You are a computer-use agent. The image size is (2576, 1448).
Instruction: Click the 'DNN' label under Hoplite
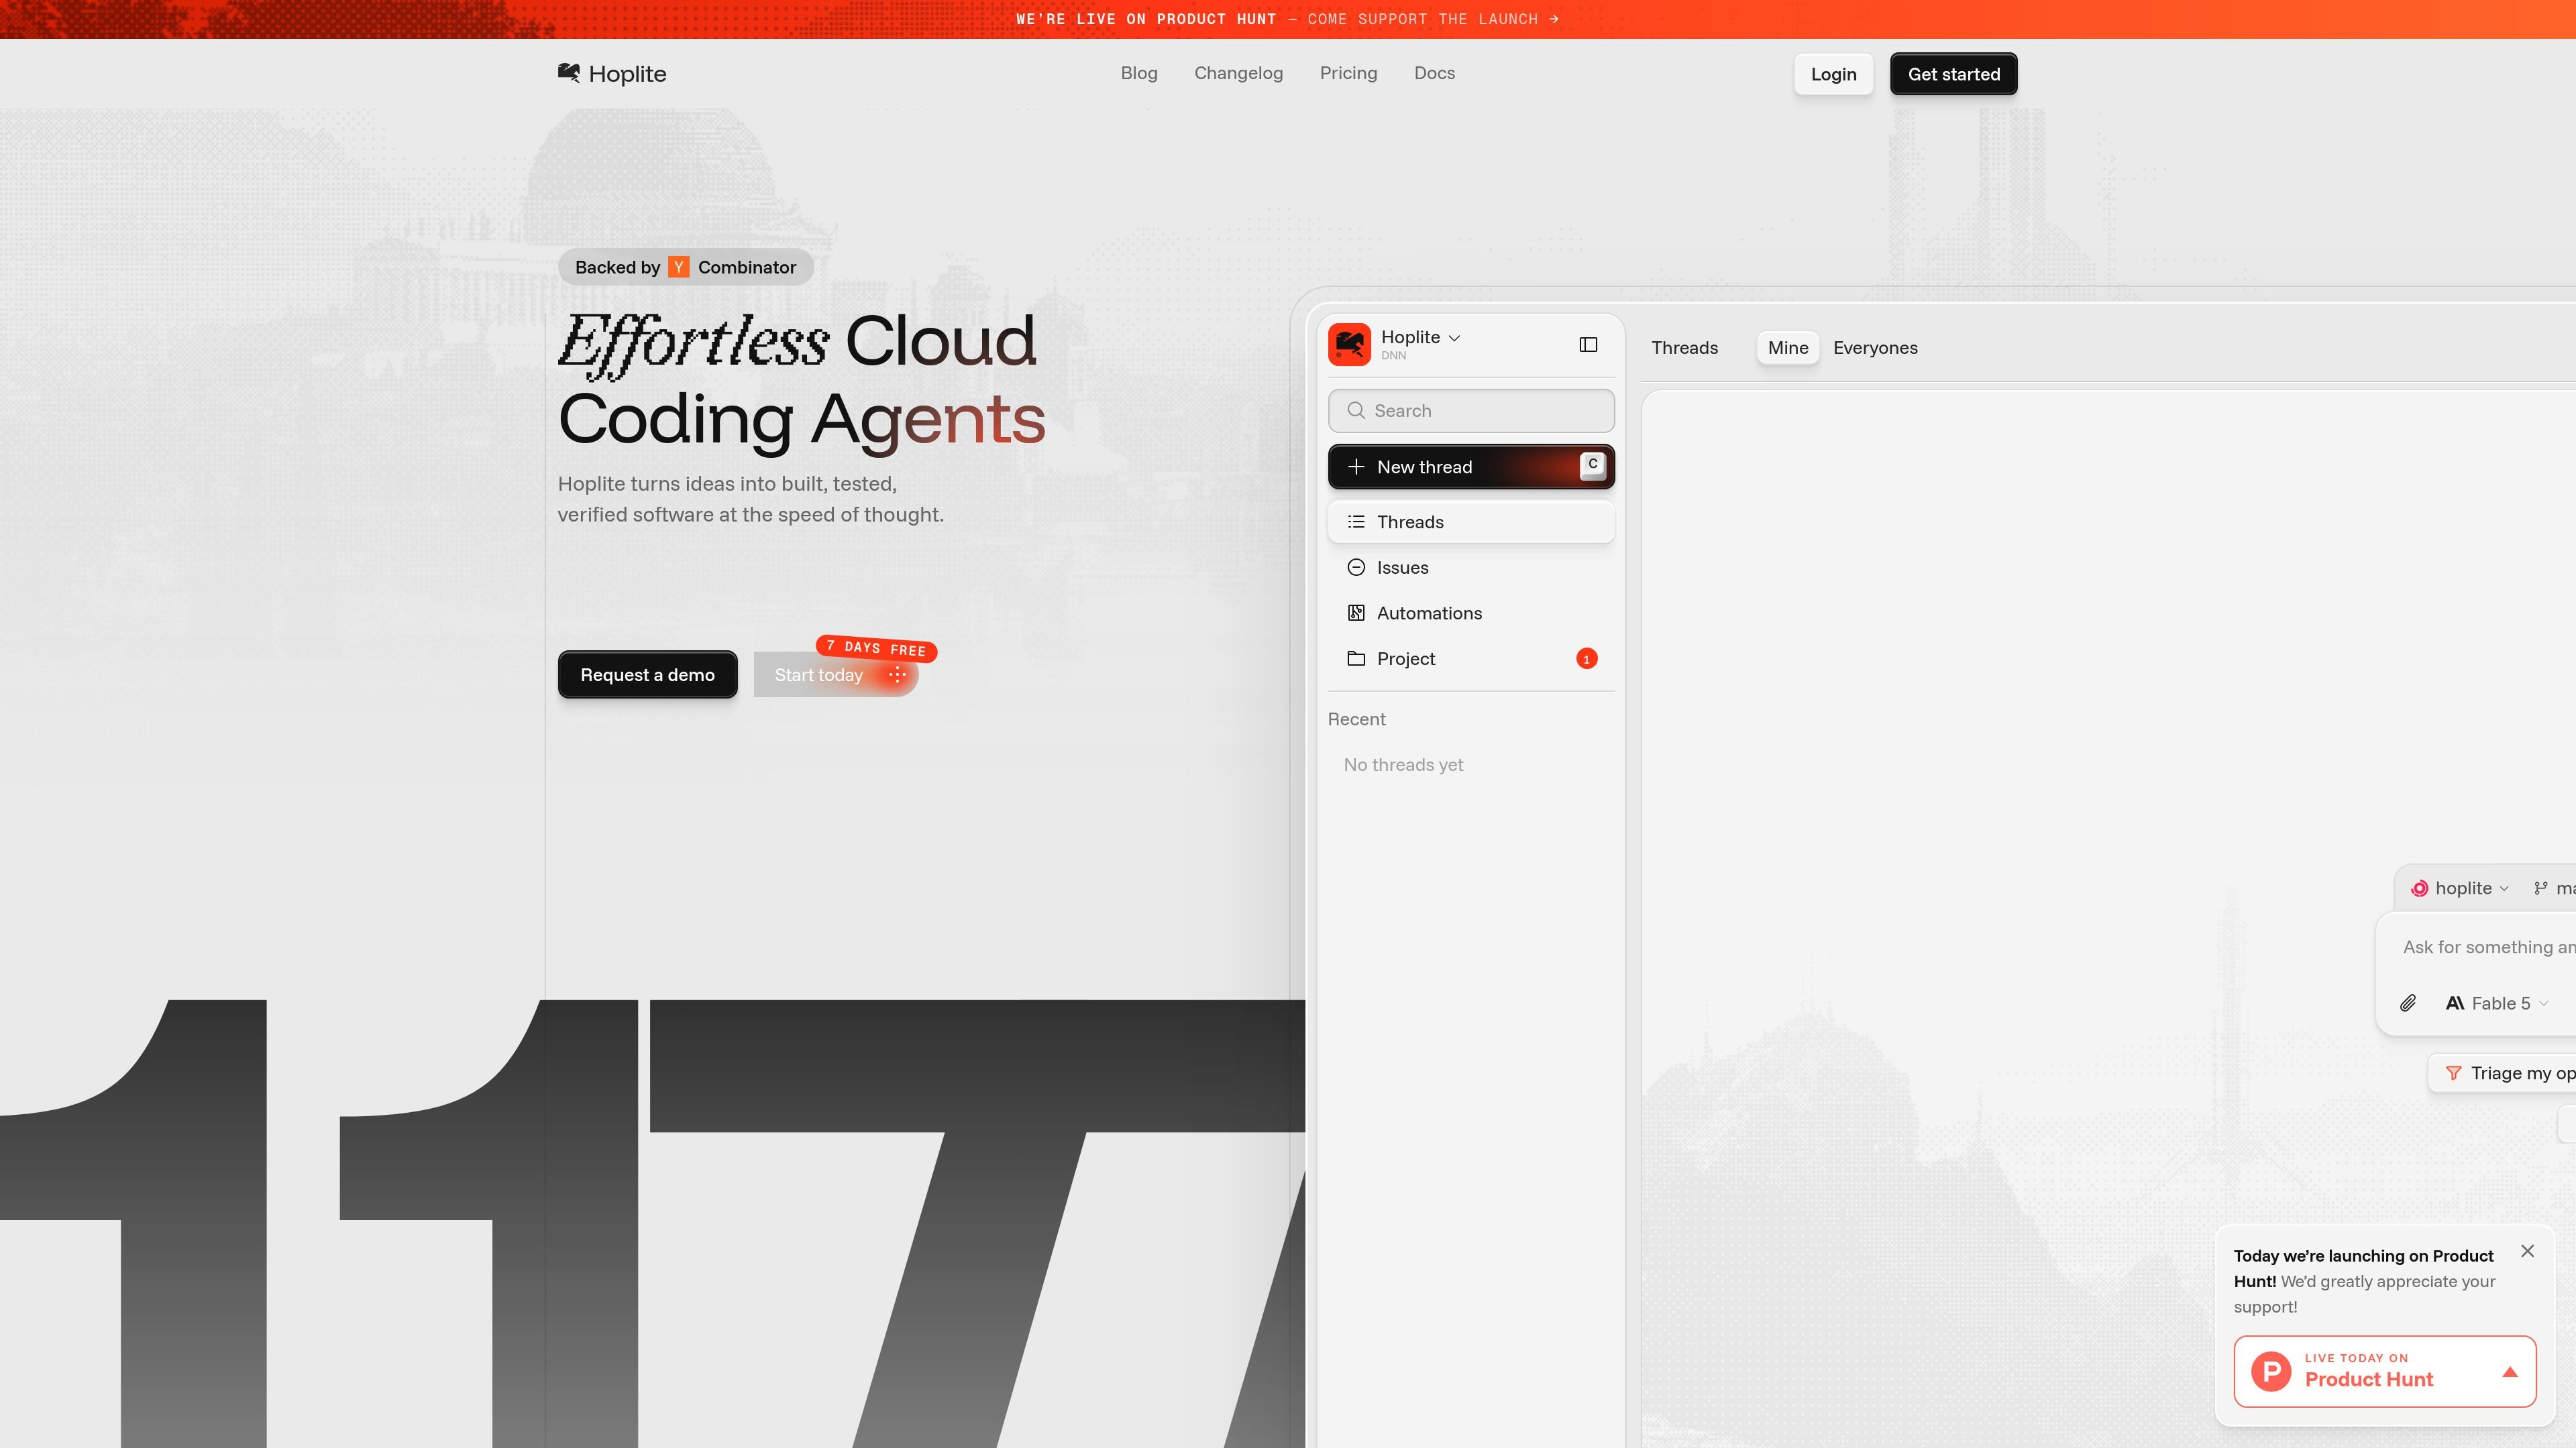click(1393, 356)
